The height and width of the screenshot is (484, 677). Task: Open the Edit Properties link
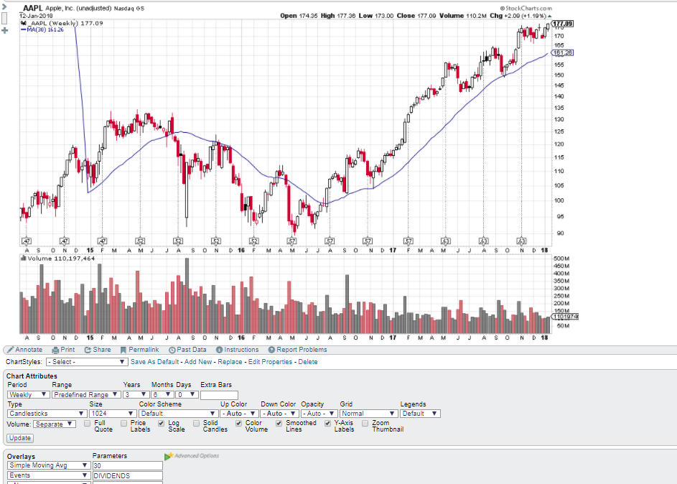click(270, 362)
